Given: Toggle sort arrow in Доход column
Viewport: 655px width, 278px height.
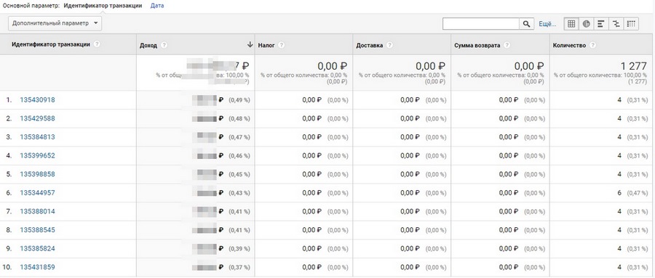Looking at the screenshot, I should 250,44.
